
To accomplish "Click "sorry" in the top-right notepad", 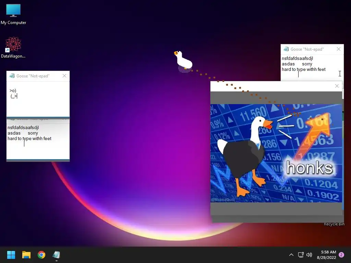I will pos(307,64).
